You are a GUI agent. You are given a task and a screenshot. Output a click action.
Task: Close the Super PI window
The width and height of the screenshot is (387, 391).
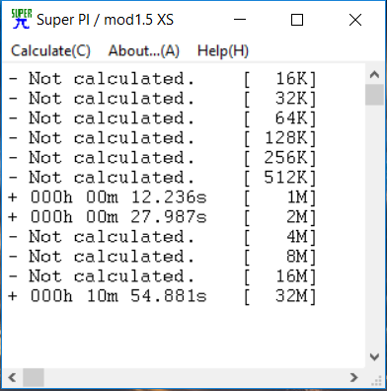pos(355,20)
